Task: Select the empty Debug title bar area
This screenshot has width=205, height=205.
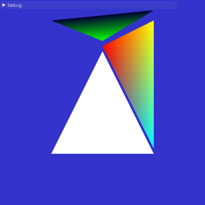Action: coord(99,5)
